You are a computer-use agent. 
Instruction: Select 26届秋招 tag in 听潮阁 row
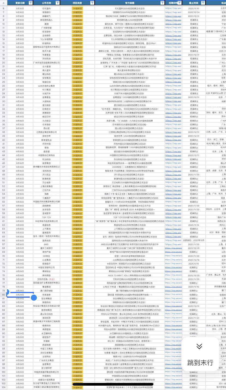(x=77, y=341)
